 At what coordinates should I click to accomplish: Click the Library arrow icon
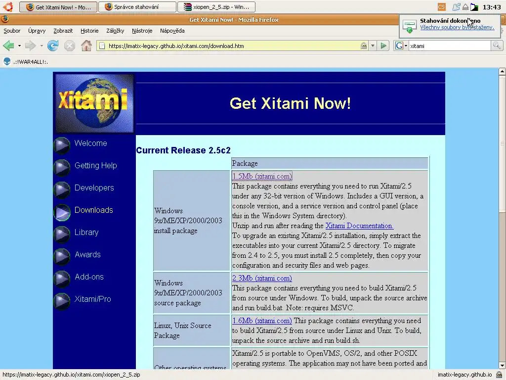(x=62, y=234)
